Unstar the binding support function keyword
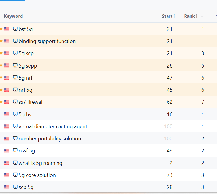217x194 pixels. coord(1,41)
